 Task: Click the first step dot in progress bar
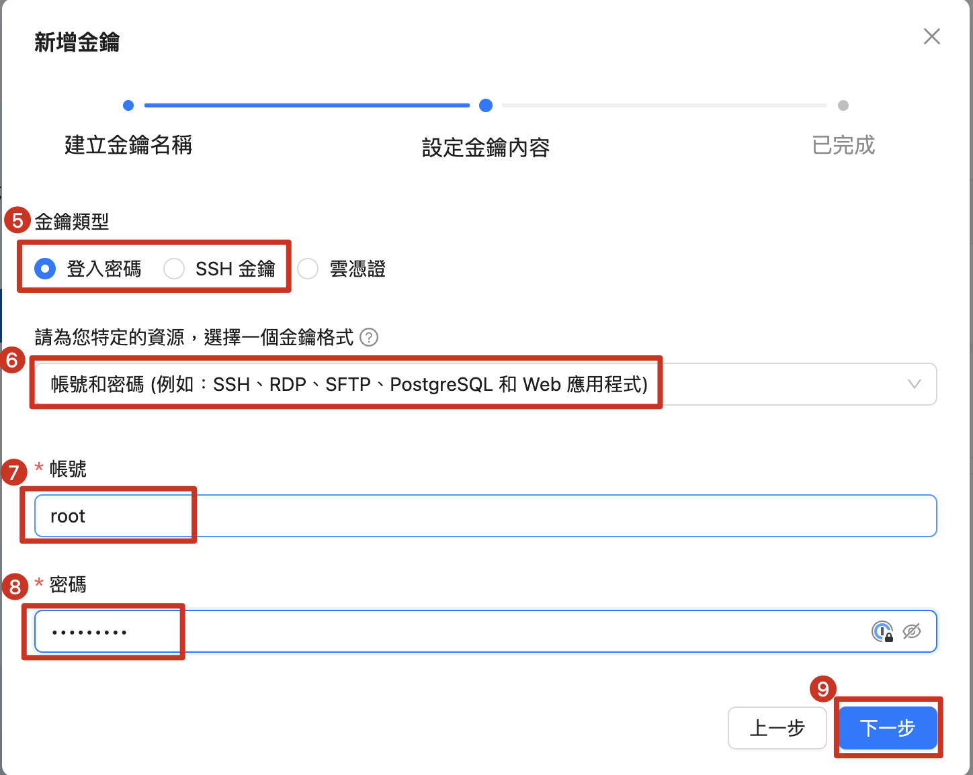pyautogui.click(x=128, y=105)
